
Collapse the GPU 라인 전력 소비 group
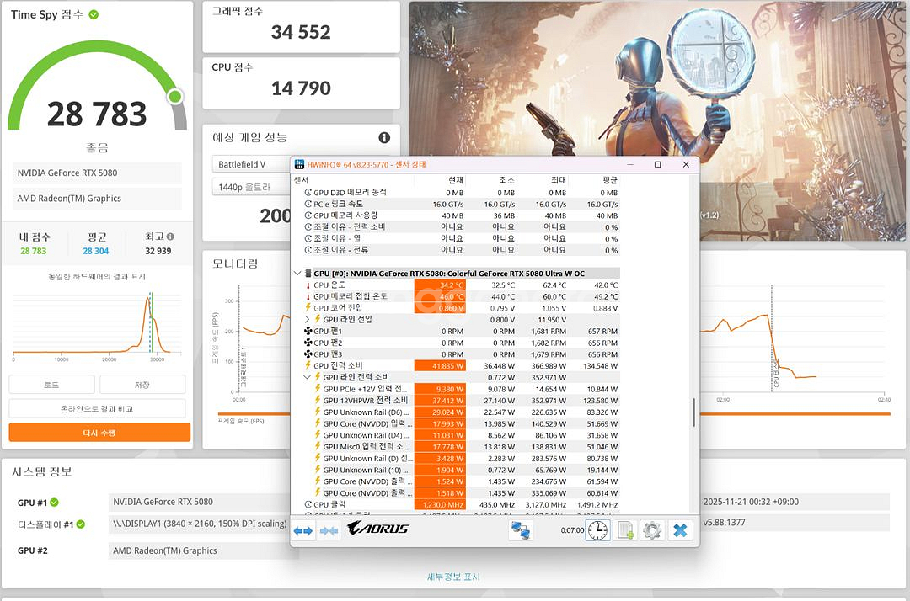[x=307, y=376]
